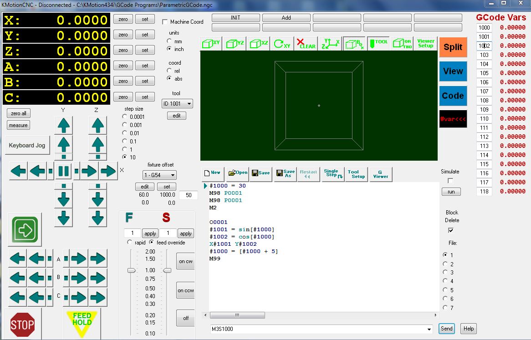The width and height of the screenshot is (531, 340).
Task: Switch to the orange Split view
Action: [453, 47]
